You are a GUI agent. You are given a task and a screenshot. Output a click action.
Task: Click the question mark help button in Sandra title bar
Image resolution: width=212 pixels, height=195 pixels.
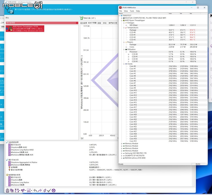[186, 2]
